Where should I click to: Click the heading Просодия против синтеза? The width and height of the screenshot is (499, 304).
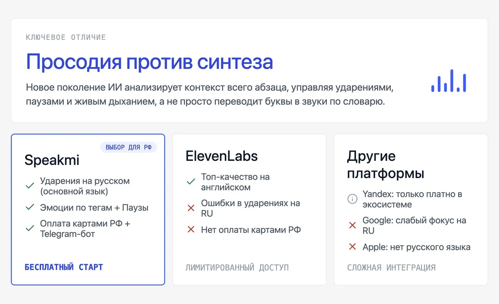click(x=149, y=61)
